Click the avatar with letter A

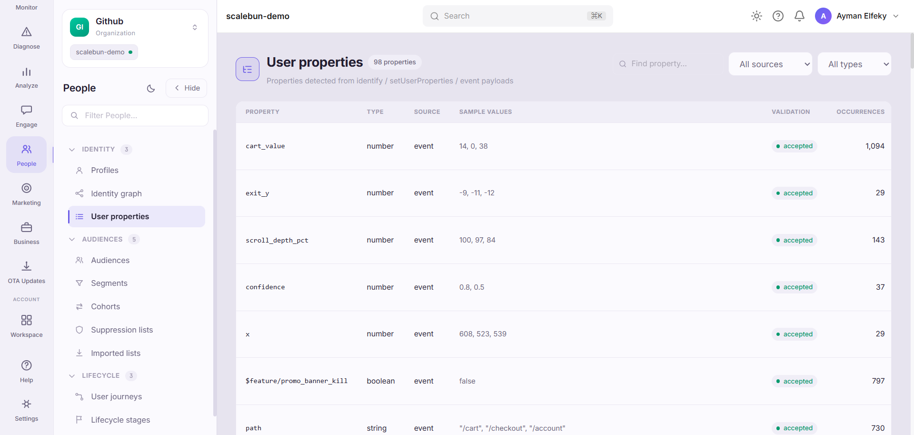(823, 16)
